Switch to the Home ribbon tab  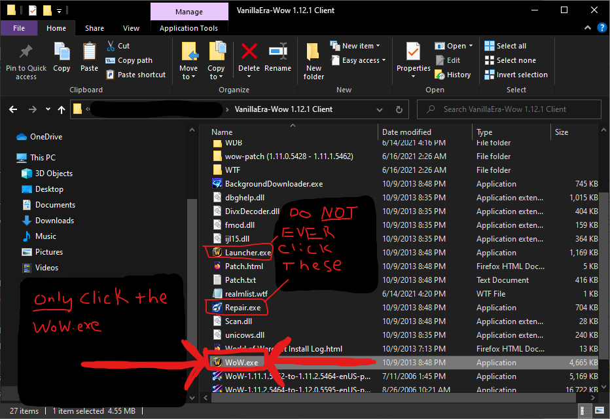point(56,28)
